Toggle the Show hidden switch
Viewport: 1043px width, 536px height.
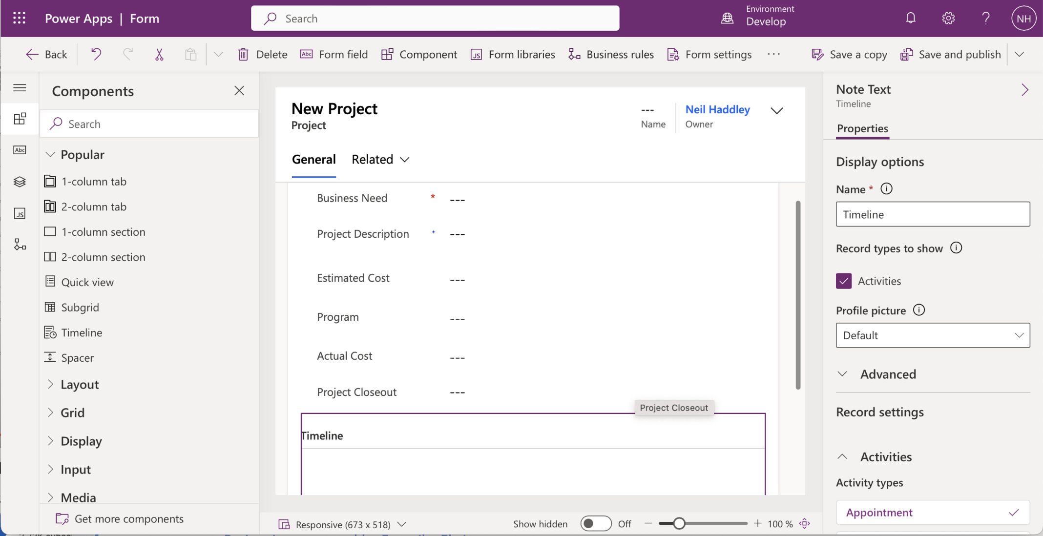click(596, 524)
